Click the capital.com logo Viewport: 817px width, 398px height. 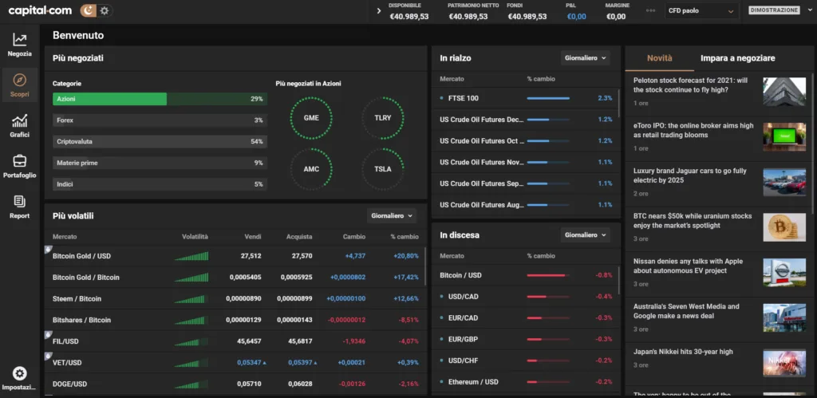tap(40, 10)
